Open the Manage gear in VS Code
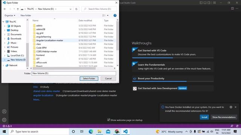This screenshot has width=241, height=135. 4,120
